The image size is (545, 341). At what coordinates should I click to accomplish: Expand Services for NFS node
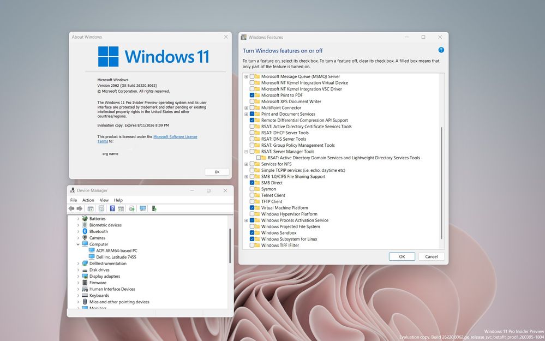[x=246, y=164]
